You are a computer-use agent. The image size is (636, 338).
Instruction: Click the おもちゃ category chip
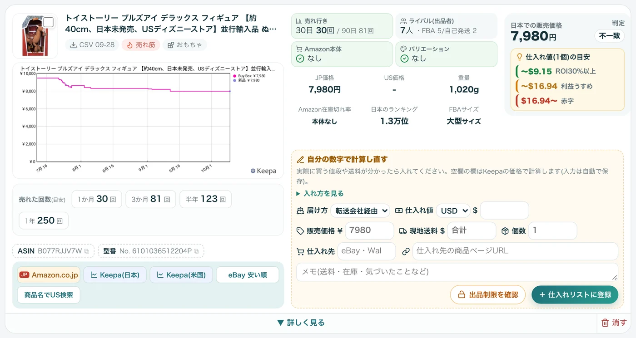coord(185,45)
